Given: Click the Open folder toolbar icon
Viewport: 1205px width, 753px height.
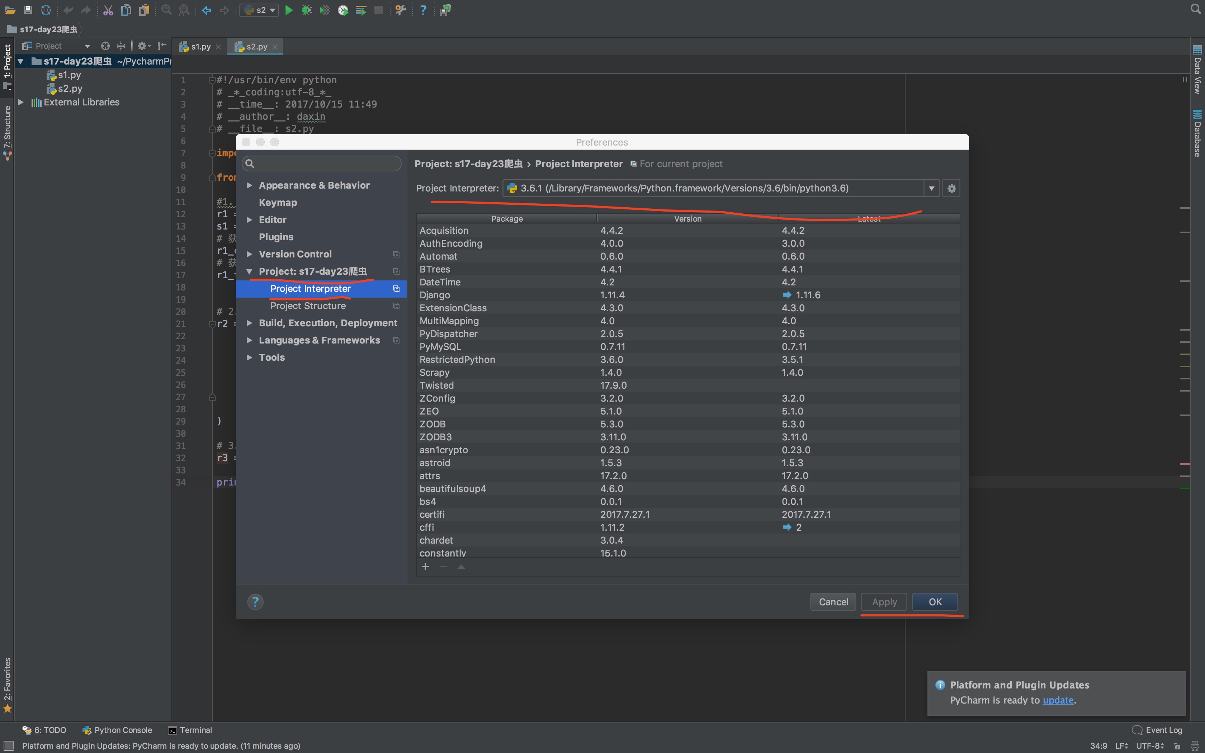Looking at the screenshot, I should coord(9,10).
